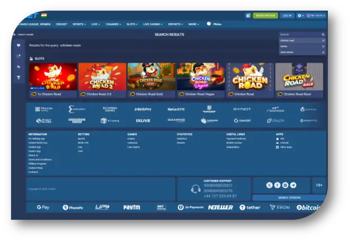Expand the Sports dropdown menu
350x241 pixels.
point(79,24)
